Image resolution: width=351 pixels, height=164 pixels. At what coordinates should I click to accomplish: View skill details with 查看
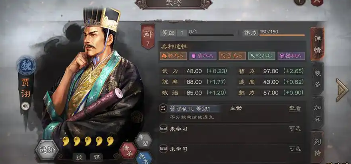pyautogui.click(x=295, y=109)
